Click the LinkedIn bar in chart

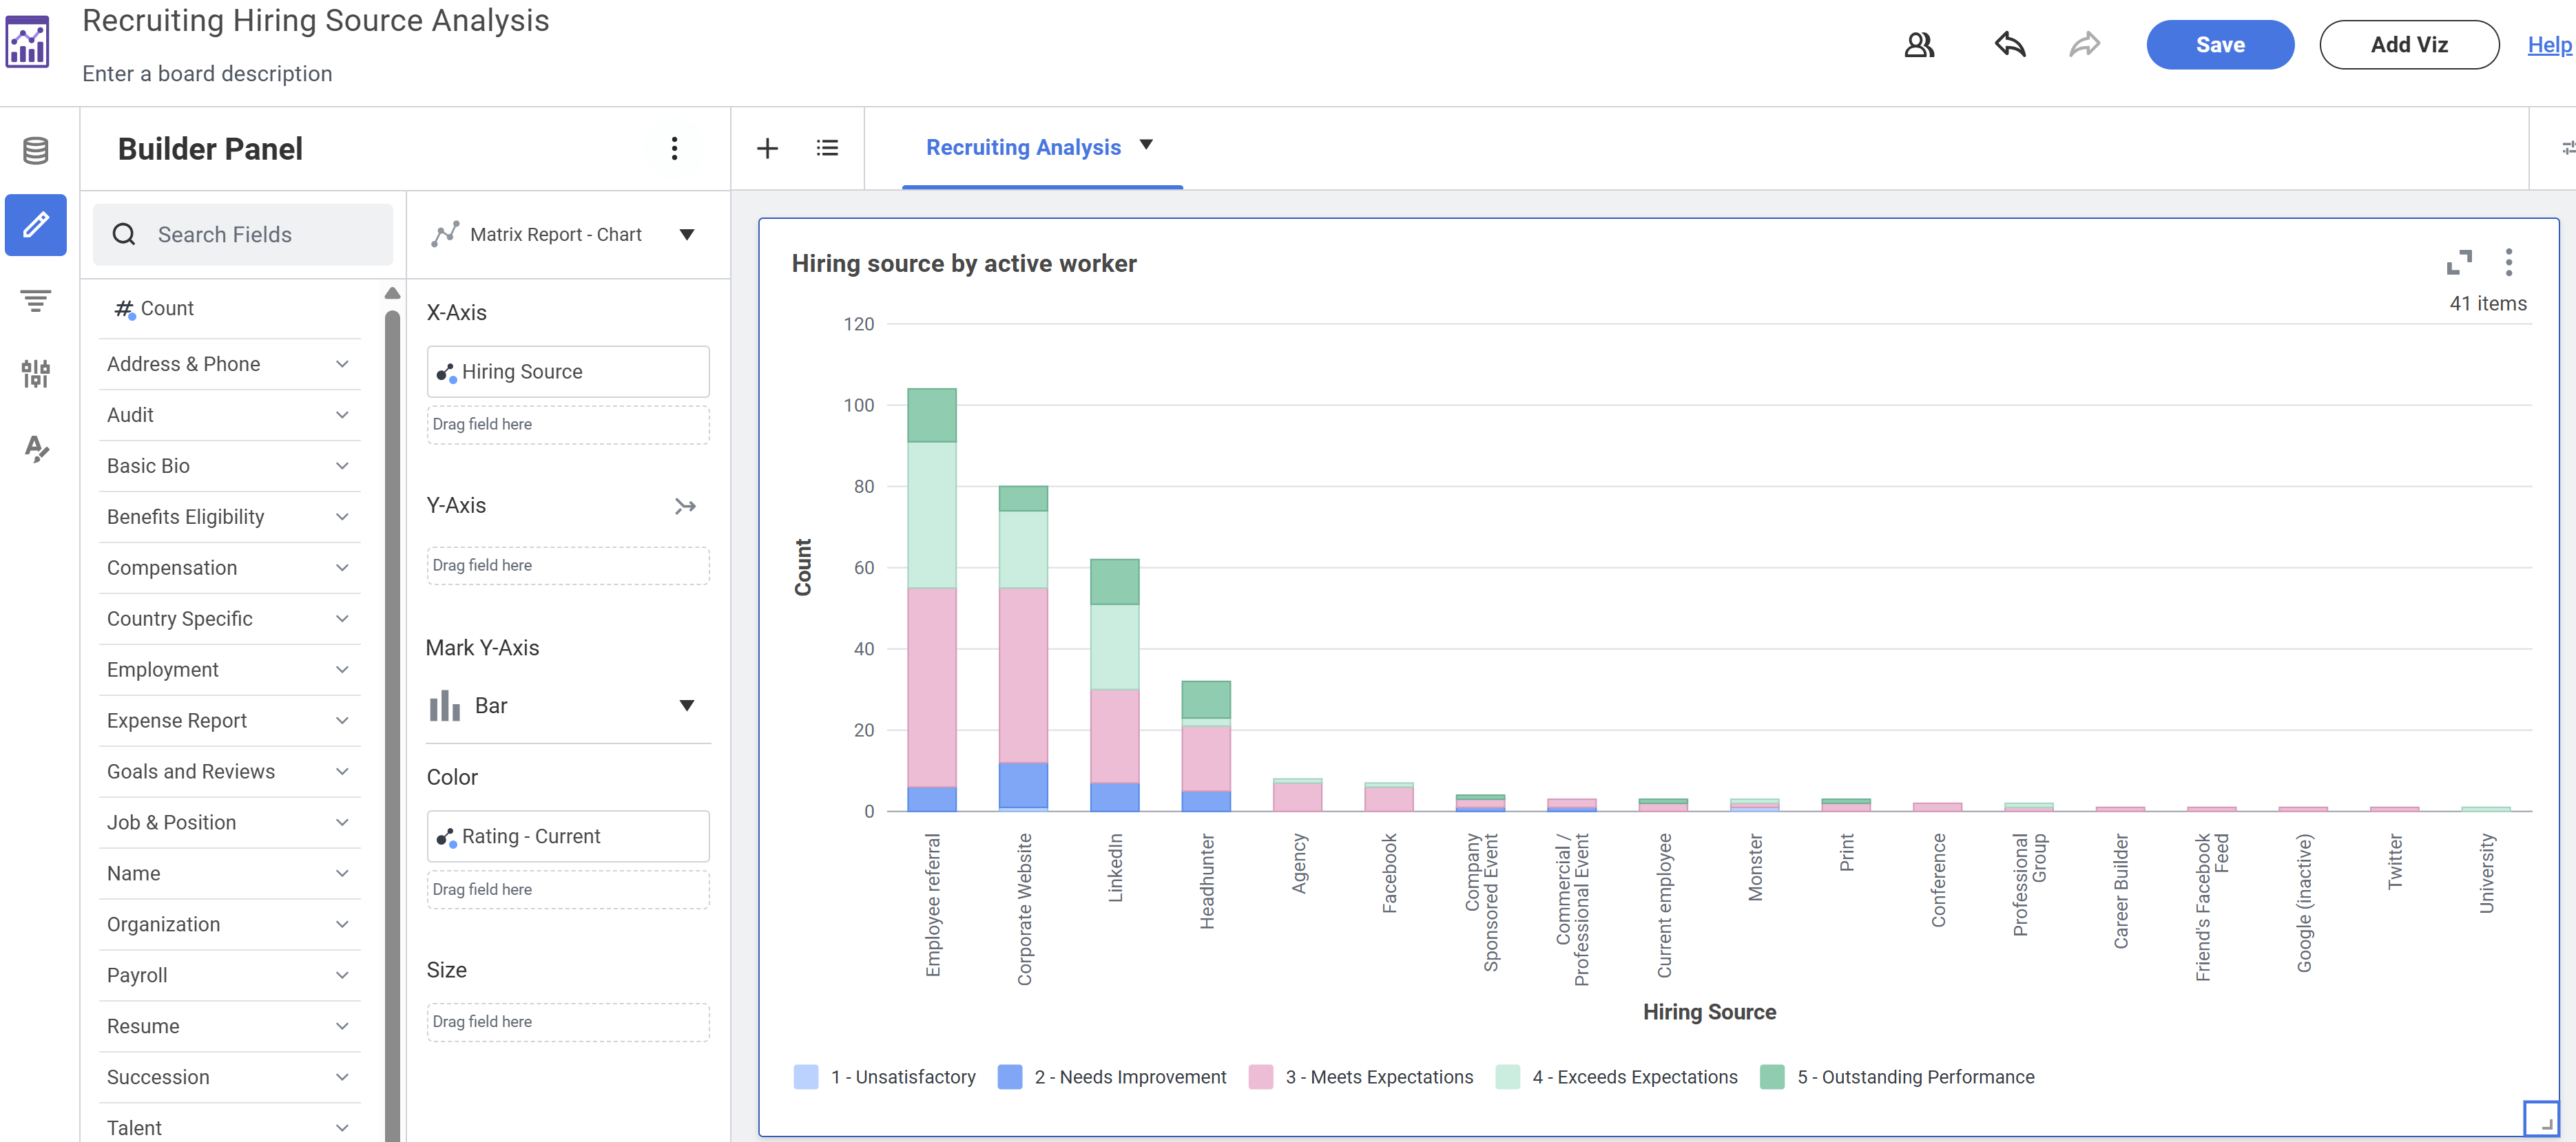click(1115, 686)
